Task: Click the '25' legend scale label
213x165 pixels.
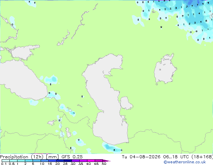Action: click(x=65, y=164)
